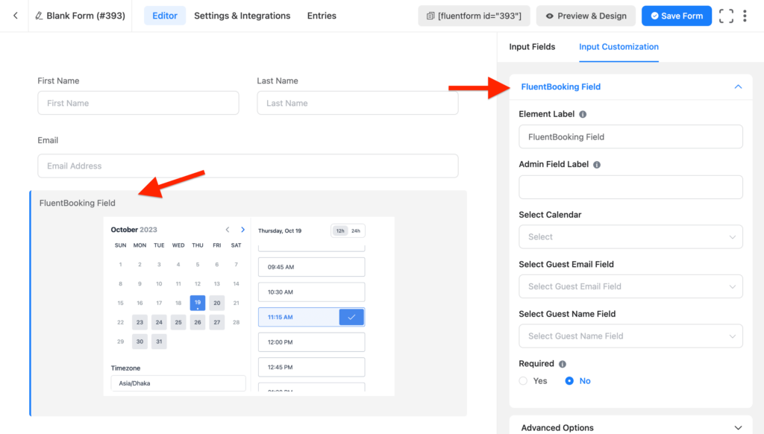Click the Element Label text box
The width and height of the screenshot is (764, 434).
(630, 137)
